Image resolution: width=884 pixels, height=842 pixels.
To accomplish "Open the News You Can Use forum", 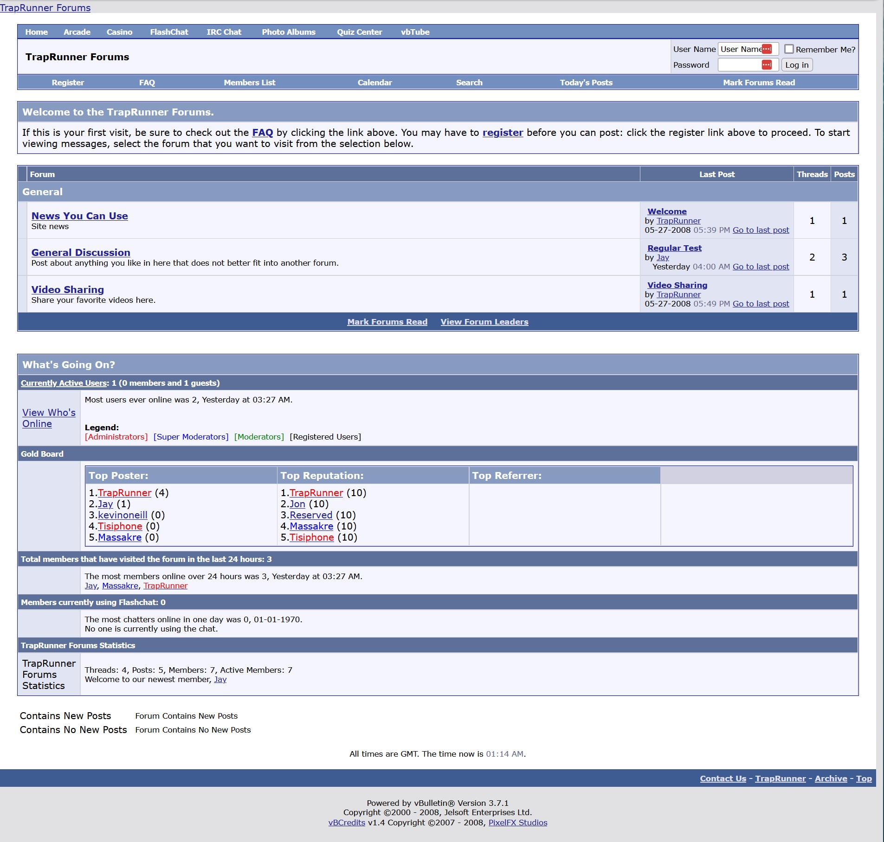I will (79, 216).
